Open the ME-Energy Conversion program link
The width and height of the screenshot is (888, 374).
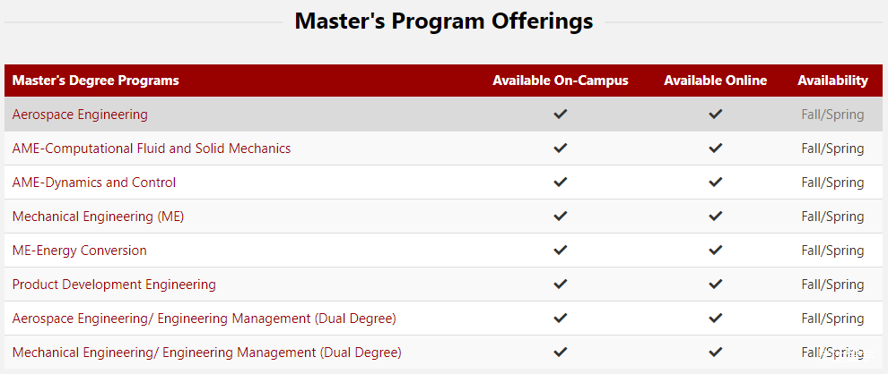pyautogui.click(x=80, y=251)
